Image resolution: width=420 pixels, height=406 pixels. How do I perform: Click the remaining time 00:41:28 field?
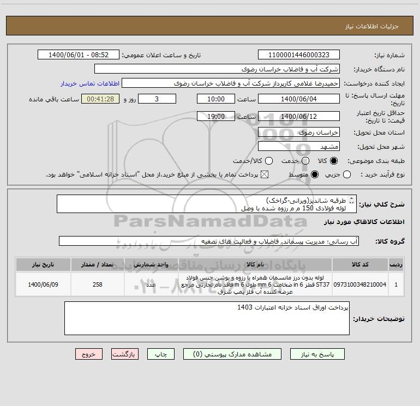pos(100,99)
